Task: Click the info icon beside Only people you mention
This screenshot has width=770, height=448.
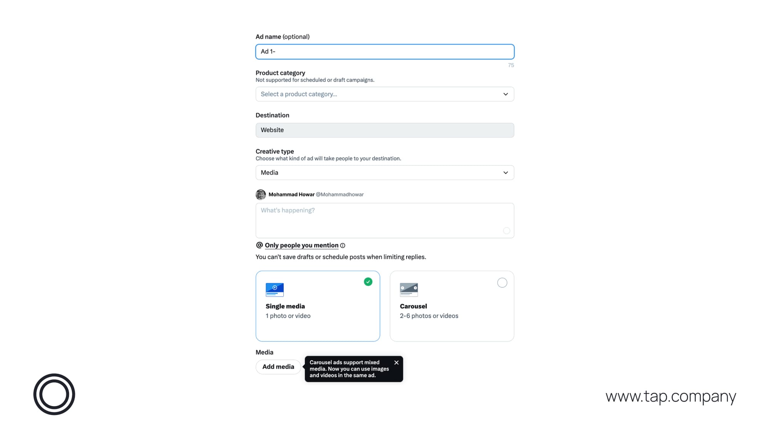Action: 343,245
